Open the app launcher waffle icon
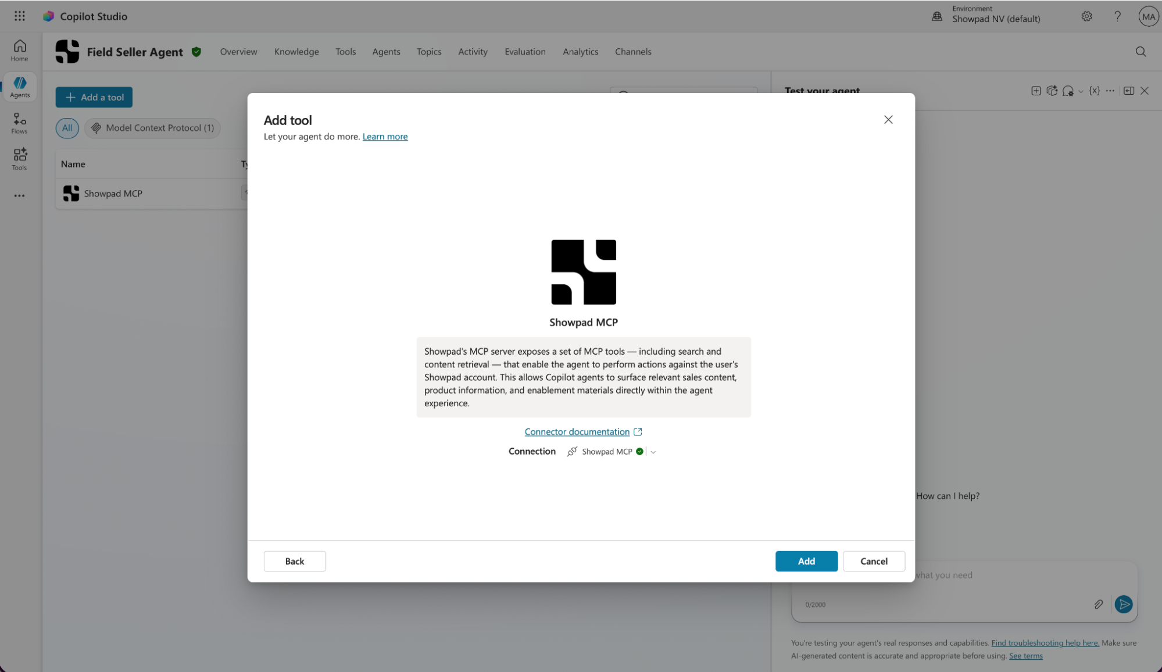This screenshot has width=1162, height=672. tap(20, 16)
